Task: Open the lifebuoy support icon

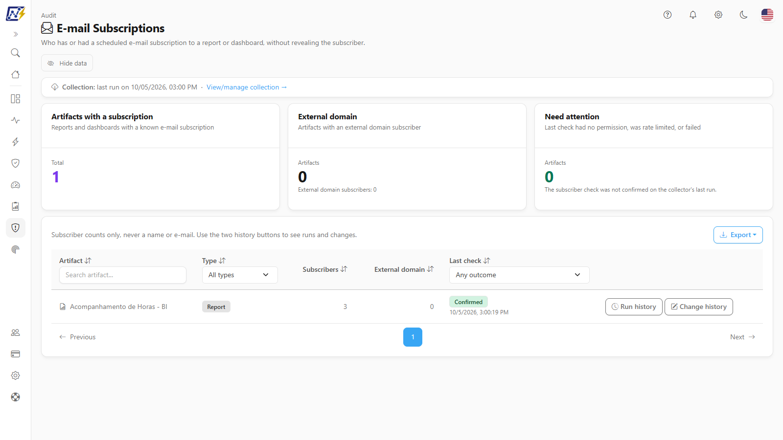Action: pyautogui.click(x=16, y=397)
